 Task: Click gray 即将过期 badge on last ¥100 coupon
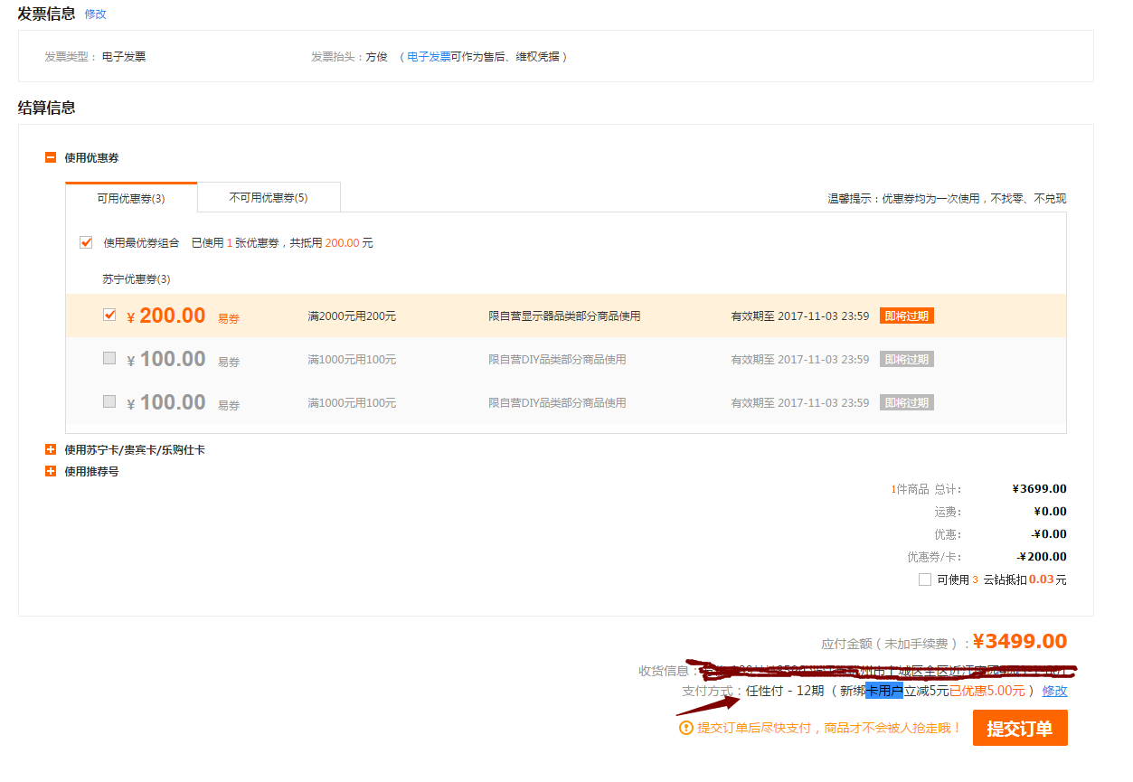tap(906, 401)
